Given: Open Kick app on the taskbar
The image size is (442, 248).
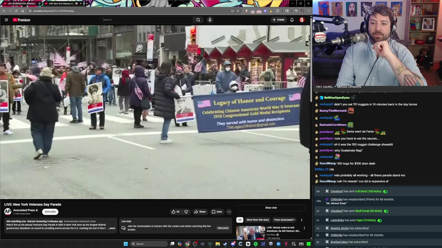Looking at the screenshot, I should [309, 244].
